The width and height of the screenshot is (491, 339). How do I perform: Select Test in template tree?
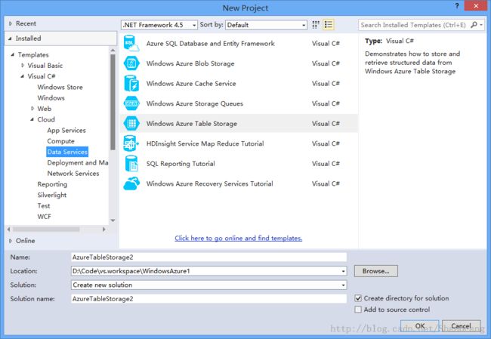coord(44,205)
